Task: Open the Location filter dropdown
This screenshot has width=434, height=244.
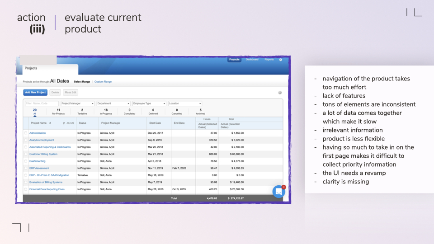Action: (184, 103)
